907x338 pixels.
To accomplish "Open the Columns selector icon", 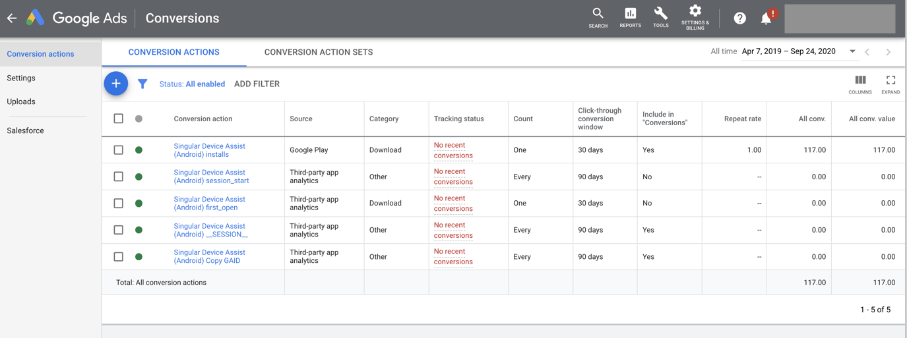I will coord(860,84).
